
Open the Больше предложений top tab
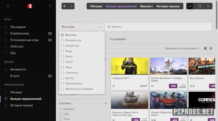[121, 6]
